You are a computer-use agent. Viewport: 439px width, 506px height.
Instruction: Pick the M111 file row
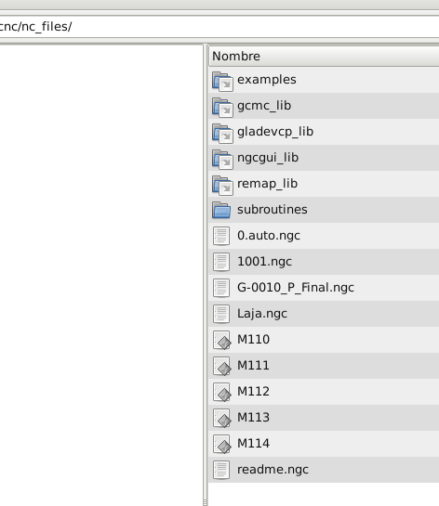pyautogui.click(x=324, y=366)
